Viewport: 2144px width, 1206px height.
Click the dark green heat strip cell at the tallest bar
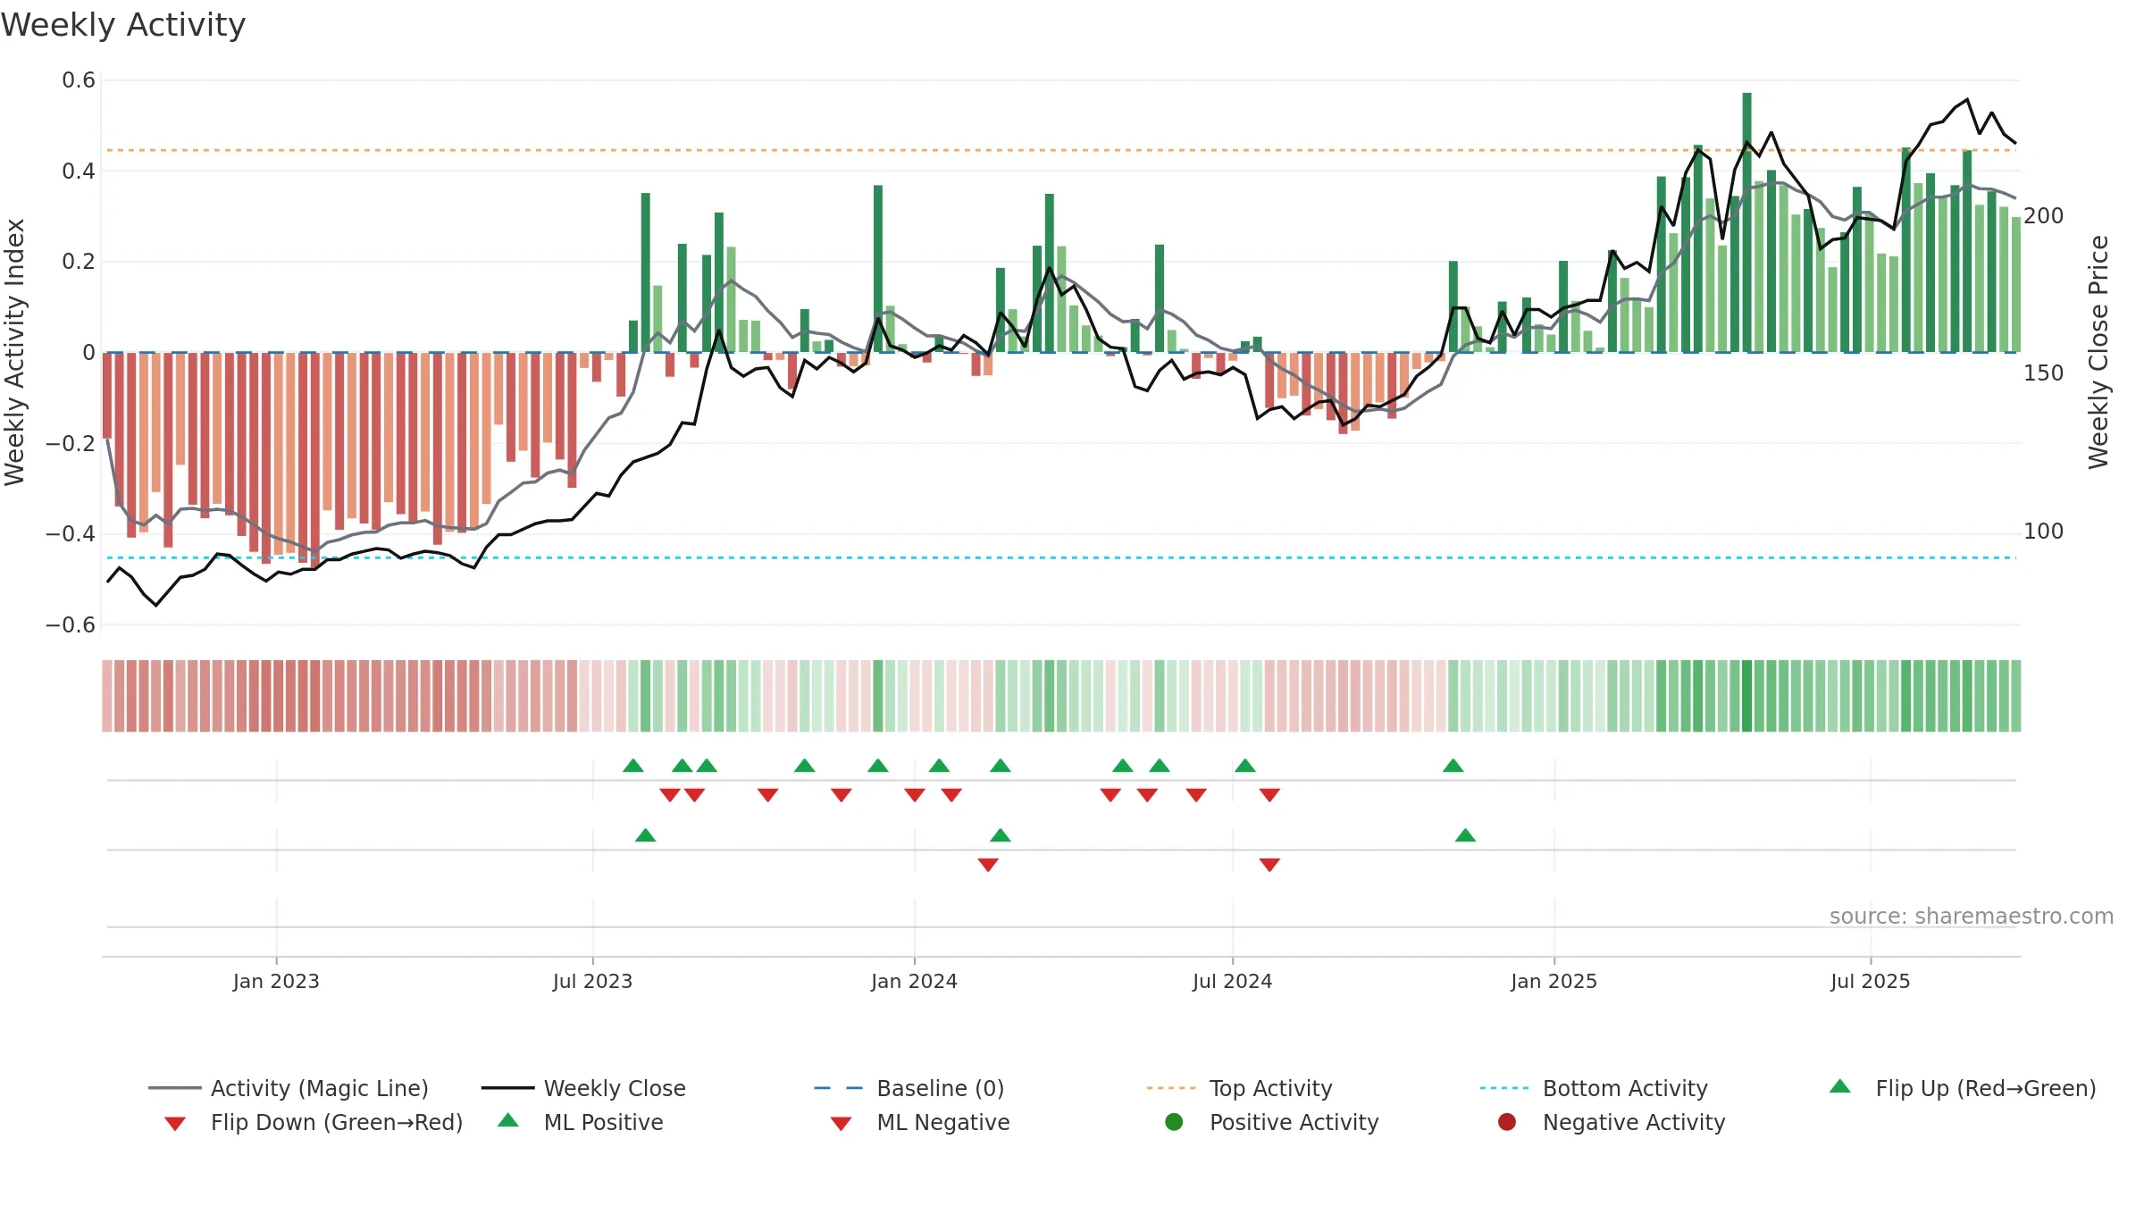(1746, 696)
